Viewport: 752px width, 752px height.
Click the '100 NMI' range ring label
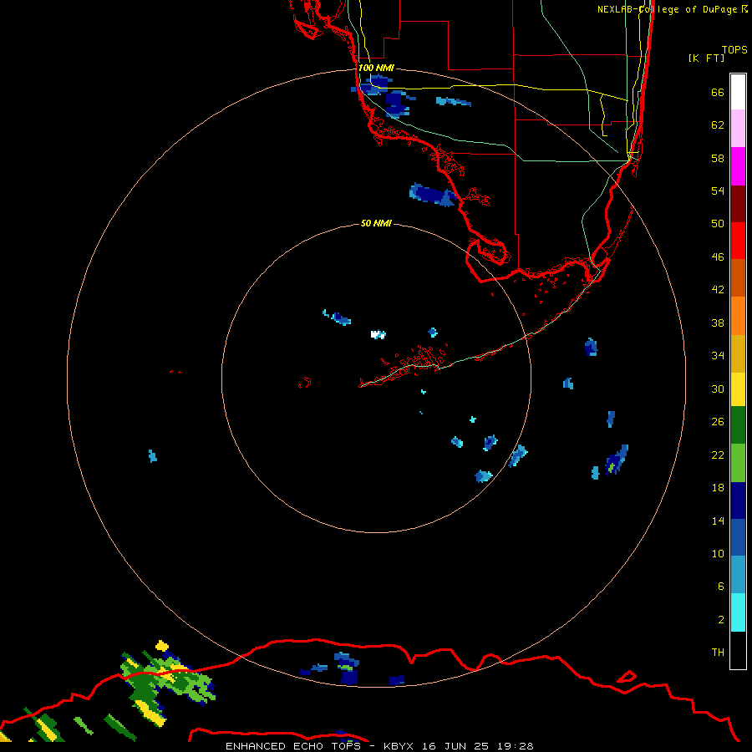[376, 68]
